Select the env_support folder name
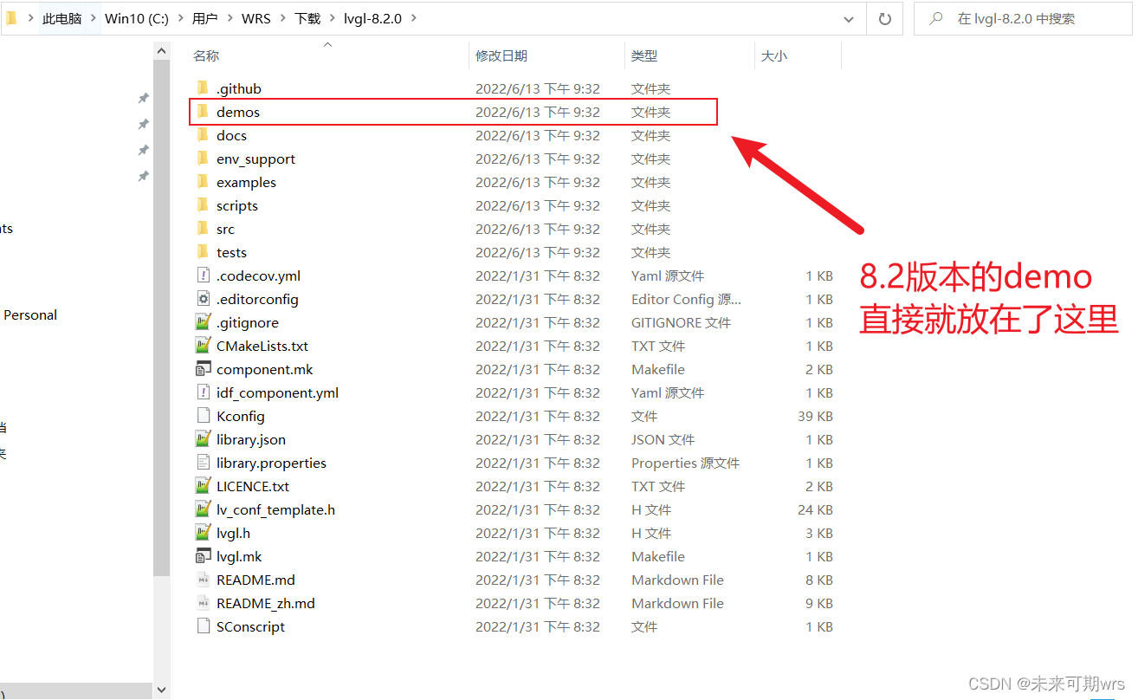Viewport: 1138px width, 700px height. (255, 159)
